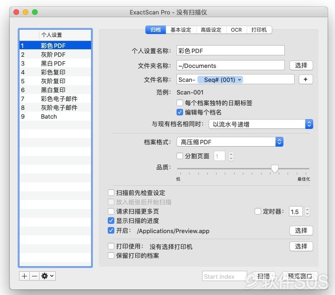Click the Scan- filename text field
335x295 pixels.
click(x=235, y=80)
